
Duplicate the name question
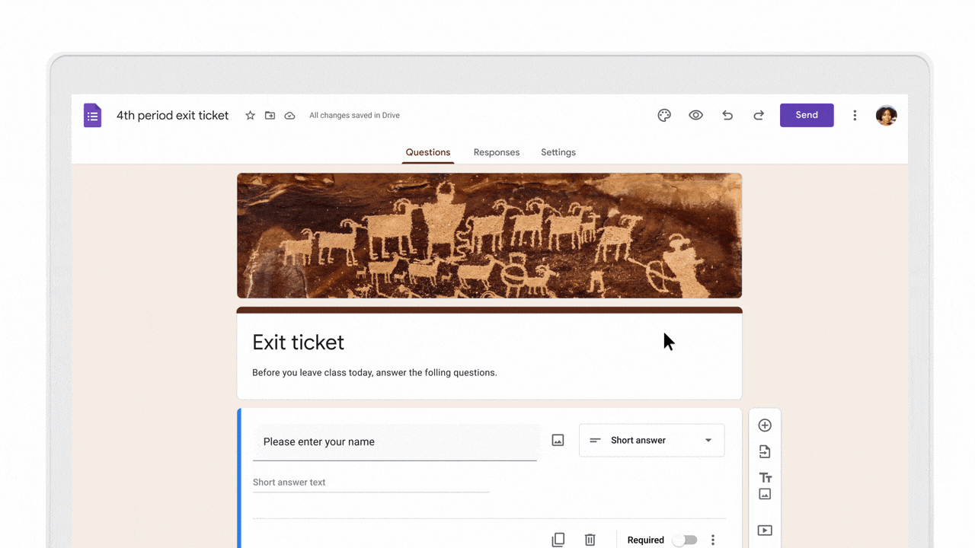tap(558, 539)
